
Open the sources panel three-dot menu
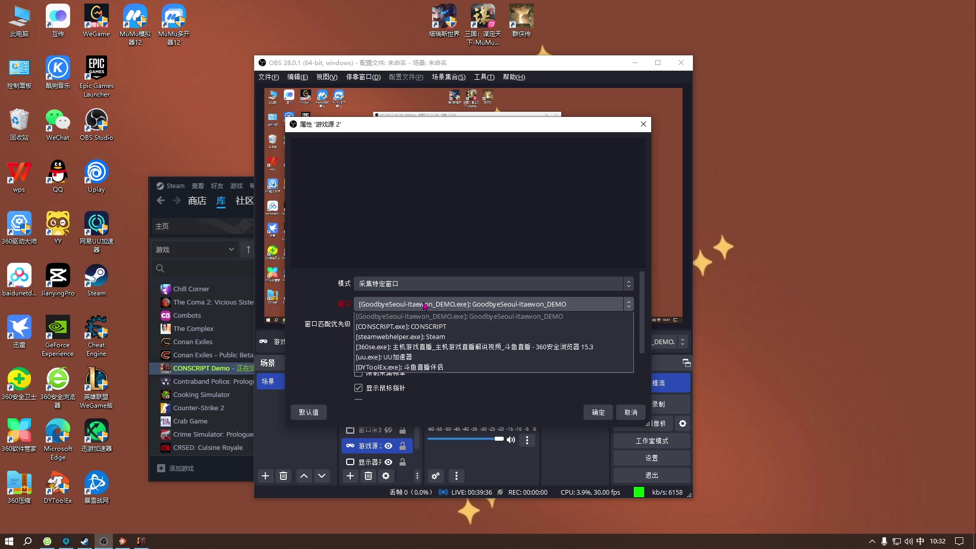[x=417, y=476]
